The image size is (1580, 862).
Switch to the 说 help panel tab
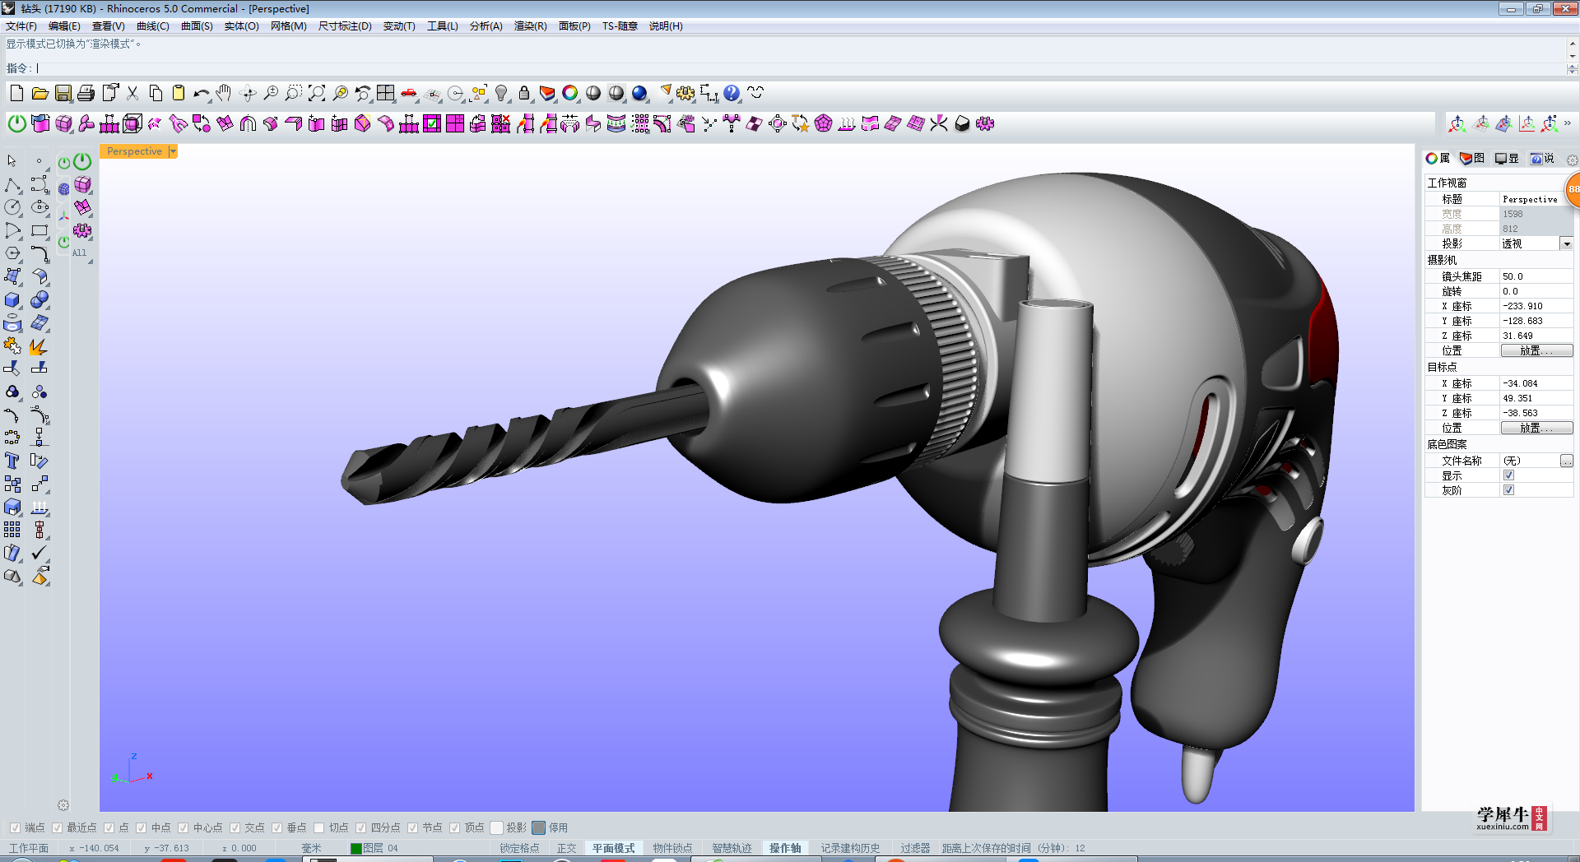point(1542,159)
